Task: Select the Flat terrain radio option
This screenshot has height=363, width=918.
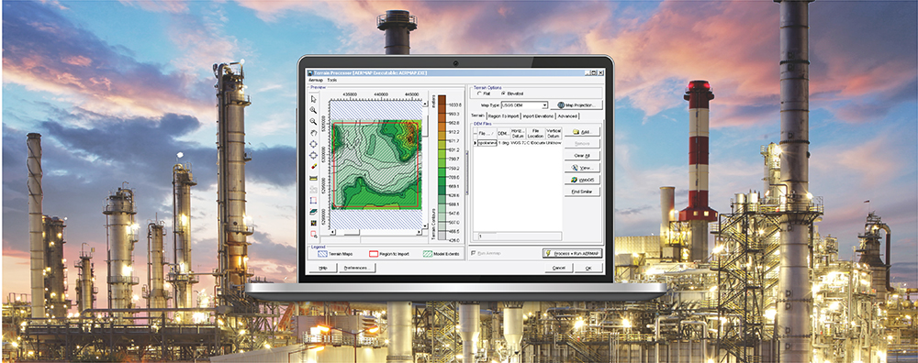Action: point(481,93)
